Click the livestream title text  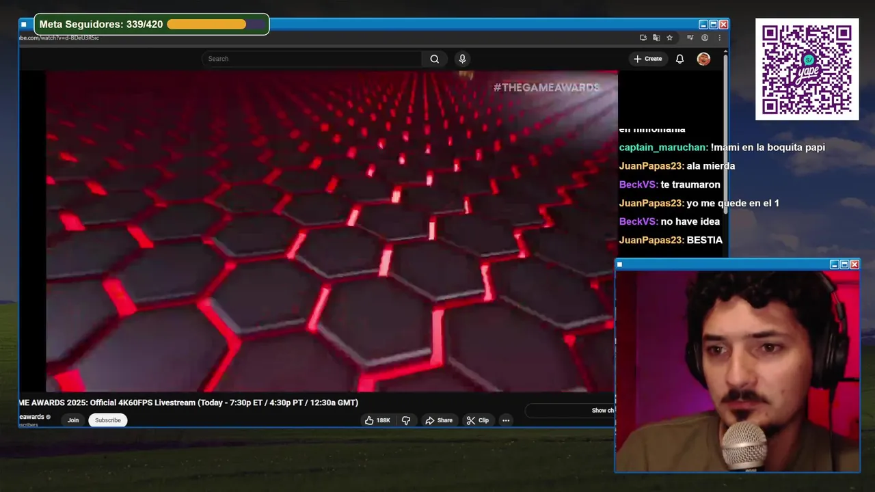click(189, 402)
